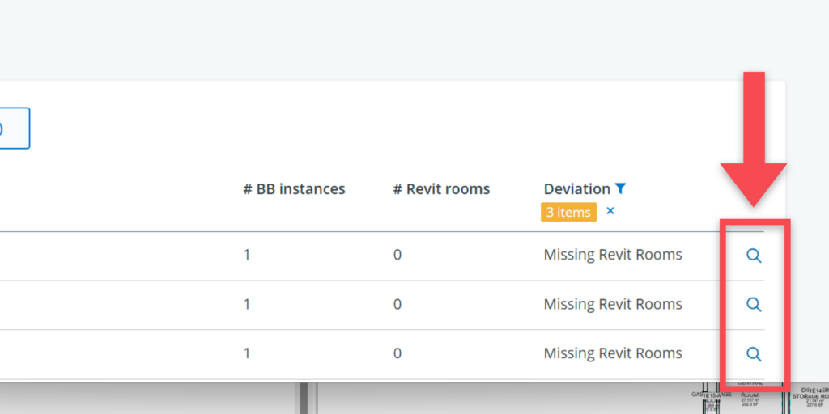This screenshot has height=414, width=829.
Task: Click the magnifier icon in the first row
Action: [x=753, y=256]
